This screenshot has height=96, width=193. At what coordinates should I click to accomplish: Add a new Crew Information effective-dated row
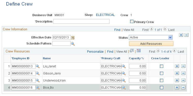(x=181, y=35)
